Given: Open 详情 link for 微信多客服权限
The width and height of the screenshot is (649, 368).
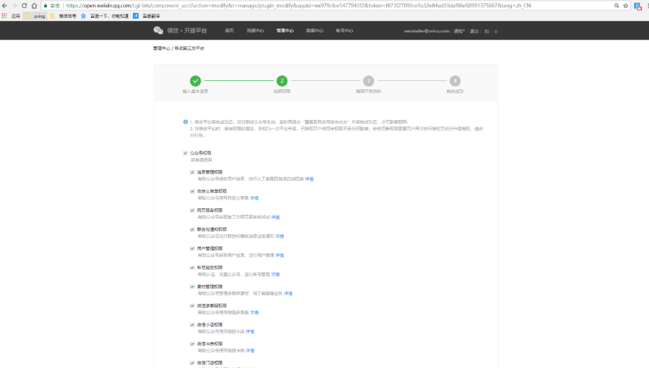Looking at the screenshot, I should (x=254, y=312).
